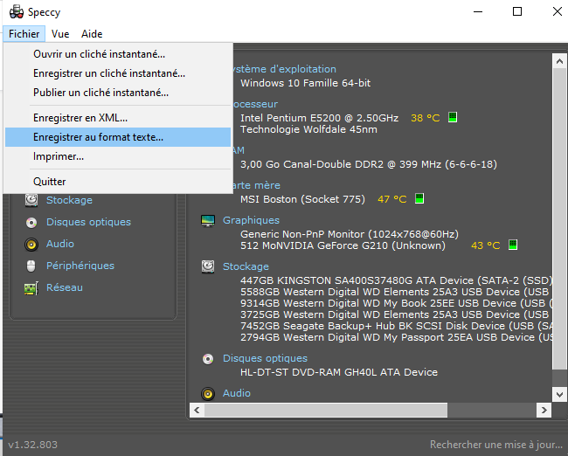Choose Quitter from the Fichier menu

[118, 181]
